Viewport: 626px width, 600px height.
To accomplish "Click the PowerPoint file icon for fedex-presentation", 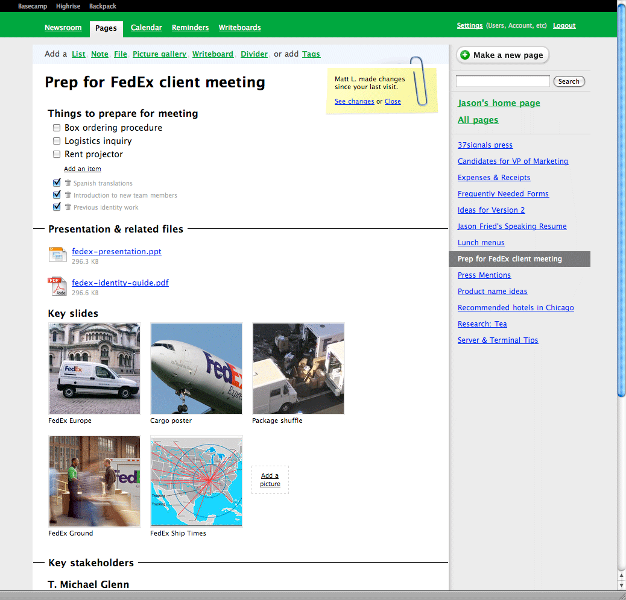I will point(57,254).
